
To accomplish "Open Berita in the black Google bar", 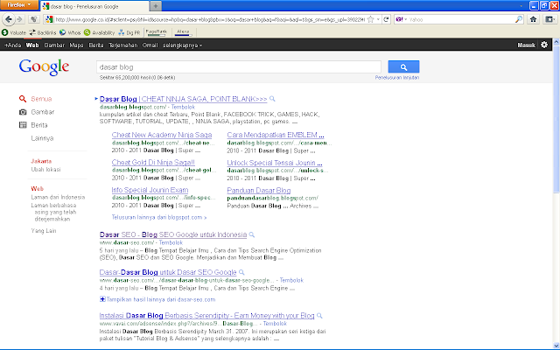I will (x=96, y=45).
